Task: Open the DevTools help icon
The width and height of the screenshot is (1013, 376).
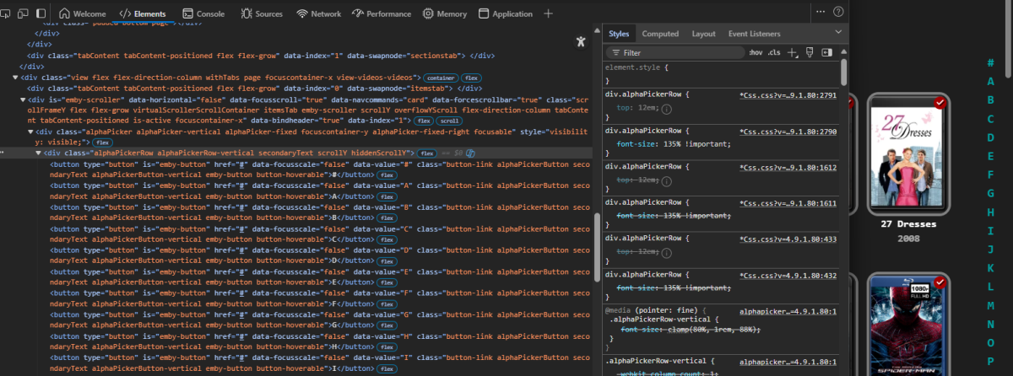Action: (x=838, y=12)
